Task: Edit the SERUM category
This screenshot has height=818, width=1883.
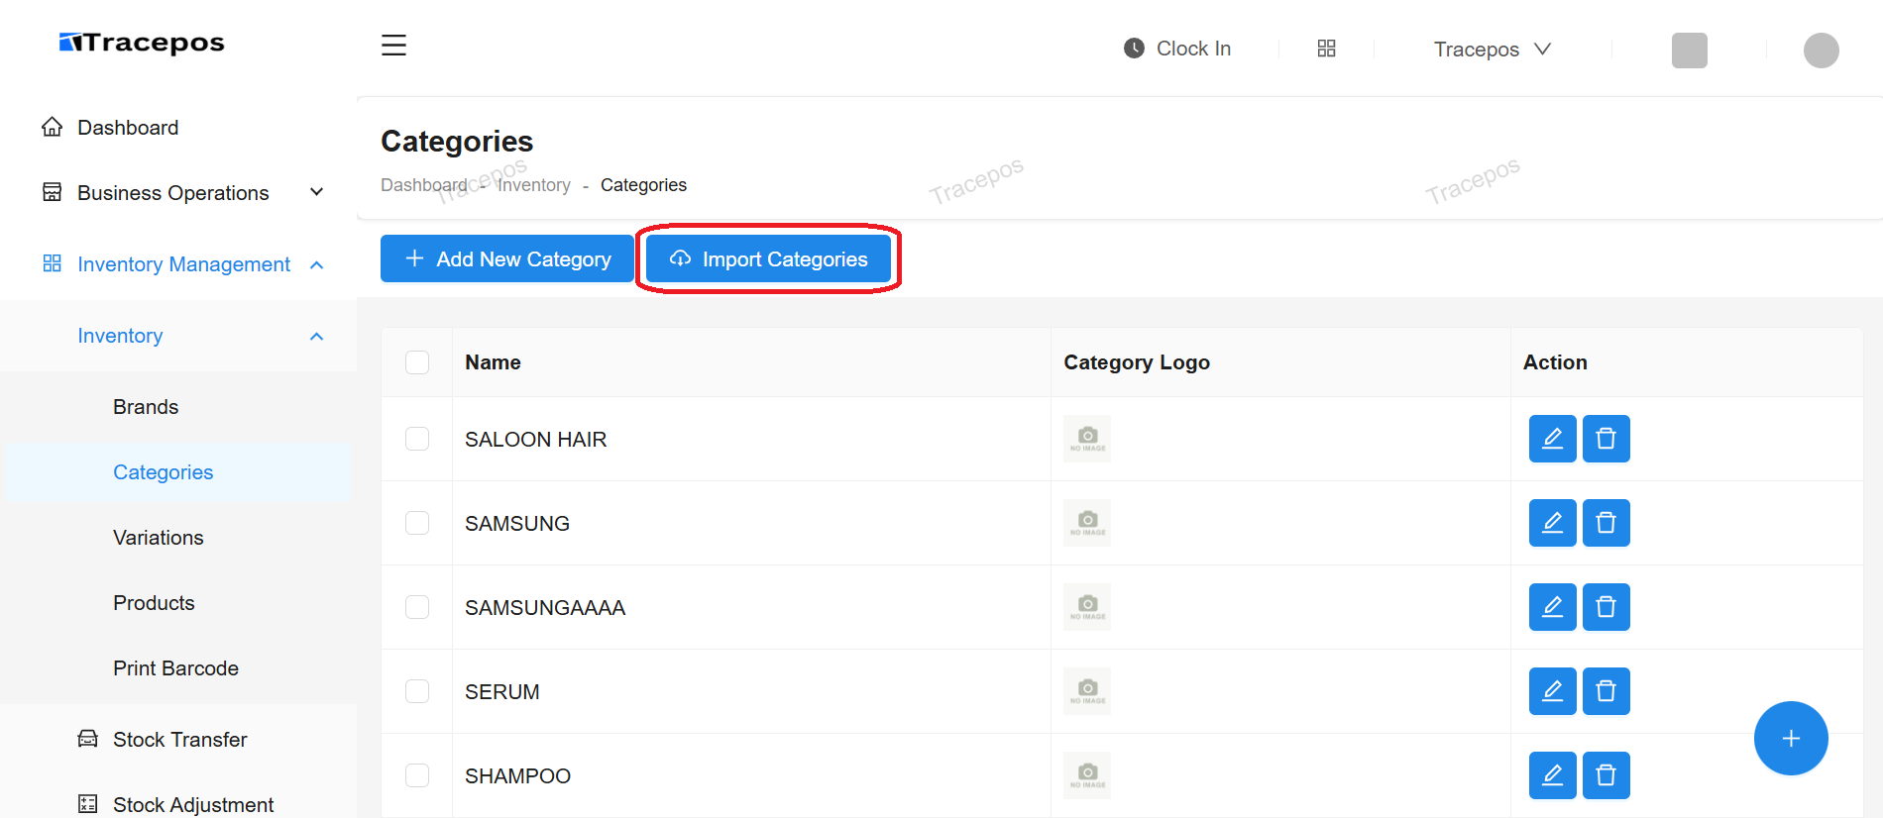Action: 1552,691
